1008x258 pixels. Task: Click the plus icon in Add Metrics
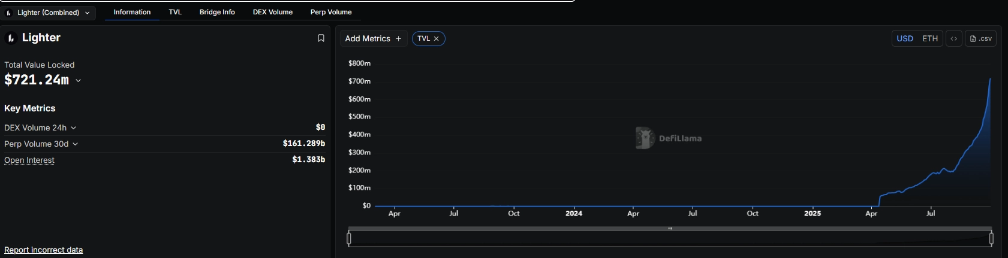[x=398, y=38]
